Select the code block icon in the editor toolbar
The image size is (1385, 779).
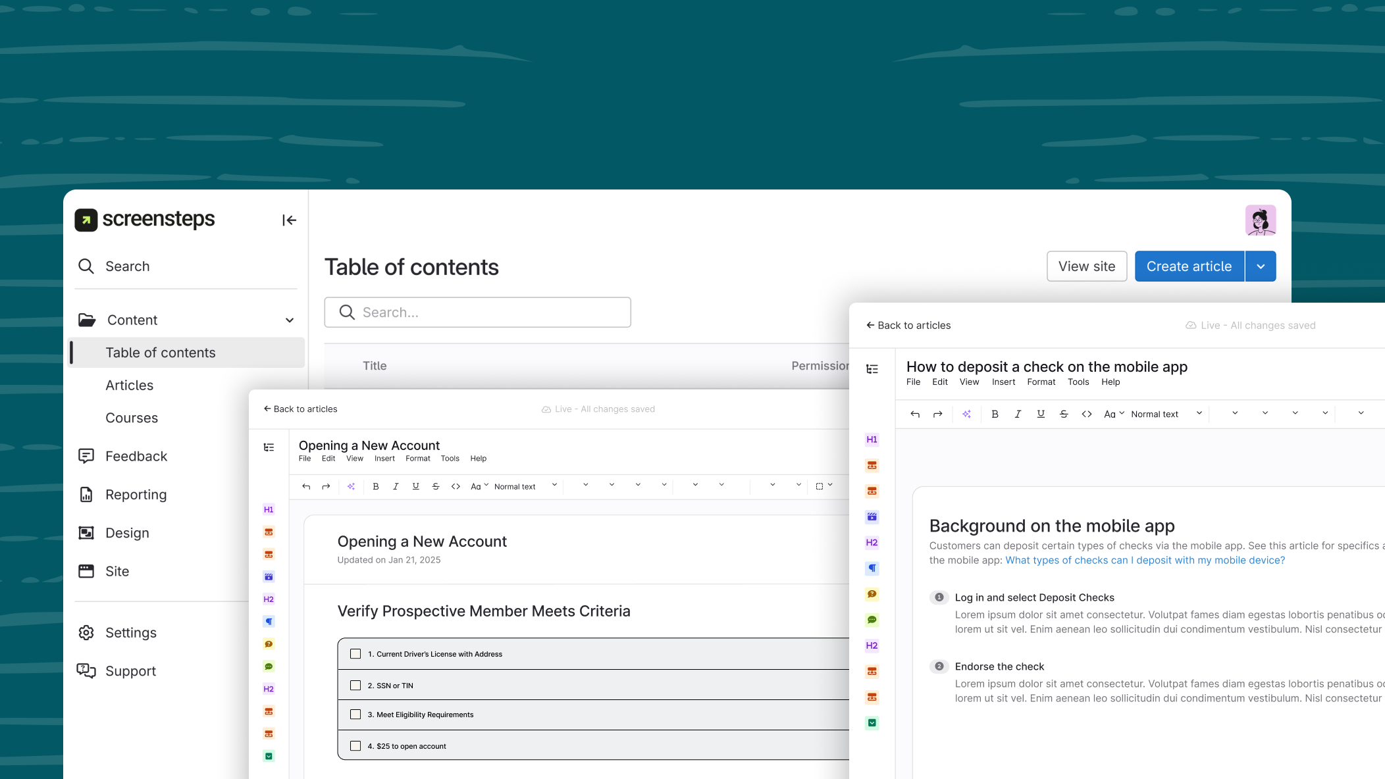coord(1087,414)
